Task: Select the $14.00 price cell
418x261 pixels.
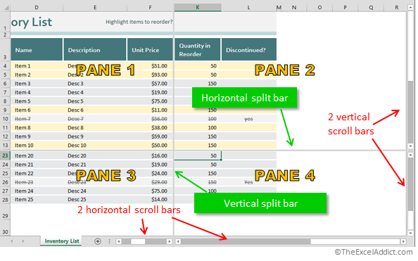Action: pos(150,199)
